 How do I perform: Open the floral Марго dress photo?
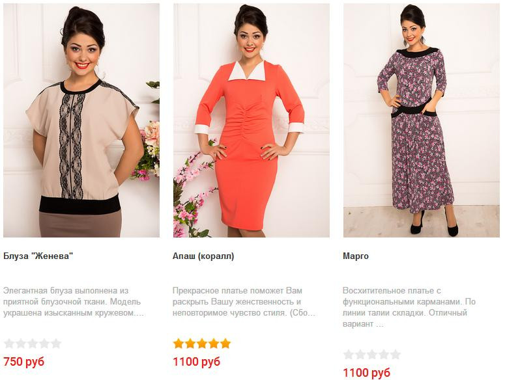[421, 120]
